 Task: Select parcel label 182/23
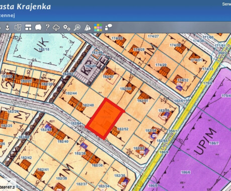pyautogui.click(x=47, y=84)
